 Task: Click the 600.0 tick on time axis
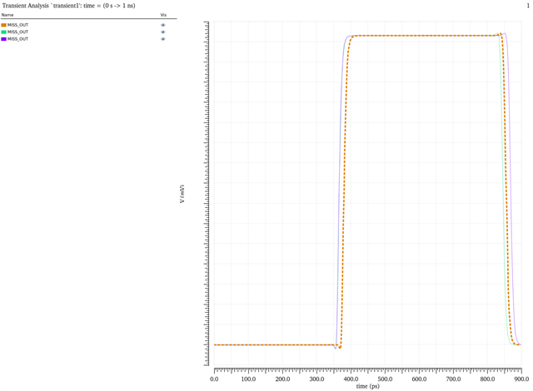pyautogui.click(x=419, y=379)
